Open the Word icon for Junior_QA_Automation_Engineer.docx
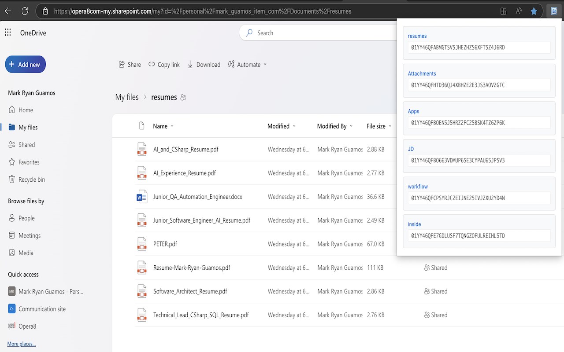This screenshot has width=564, height=352. (141, 197)
